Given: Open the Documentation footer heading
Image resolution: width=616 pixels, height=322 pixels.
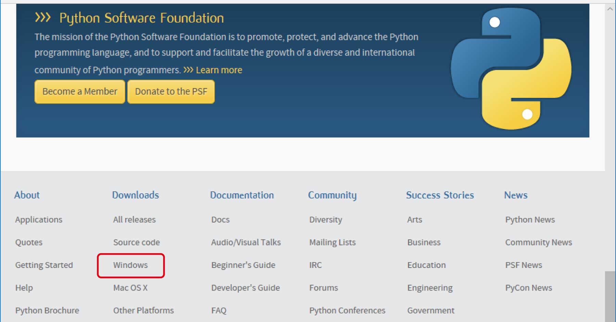Looking at the screenshot, I should (x=242, y=195).
